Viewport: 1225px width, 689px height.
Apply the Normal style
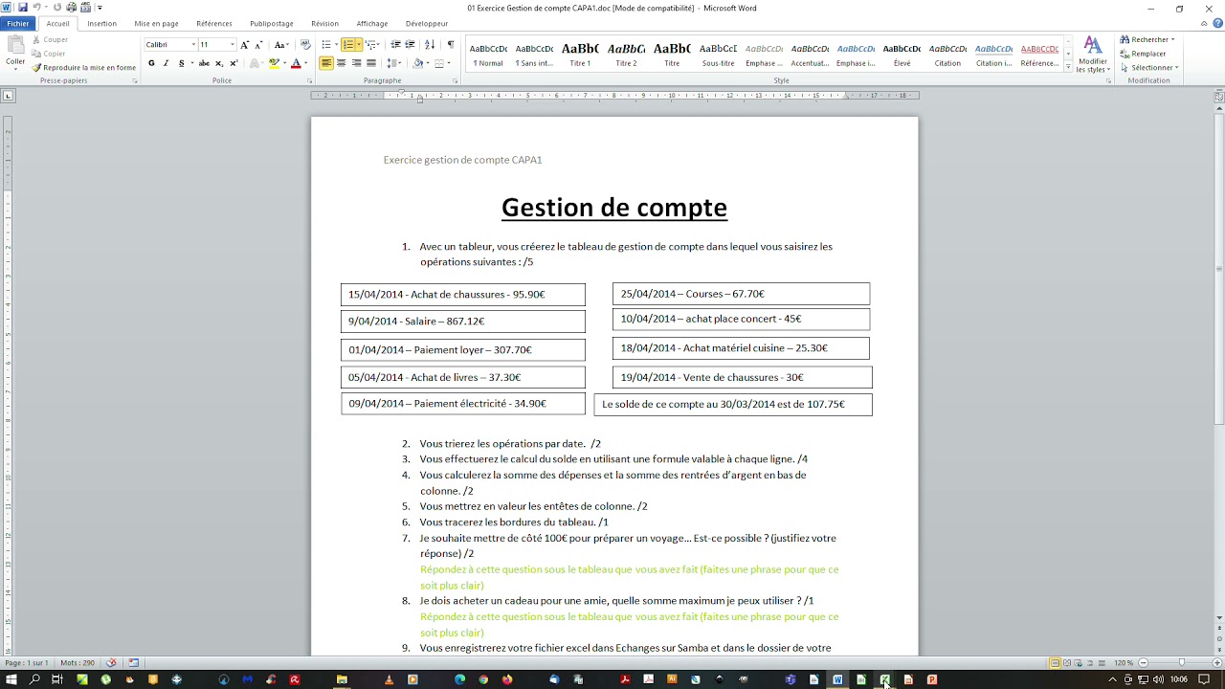(x=488, y=55)
